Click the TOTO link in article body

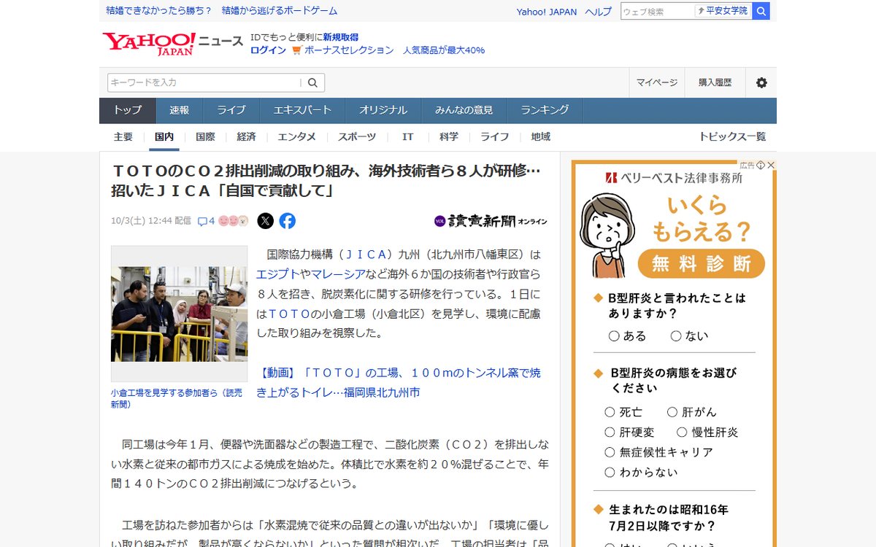tap(290, 314)
